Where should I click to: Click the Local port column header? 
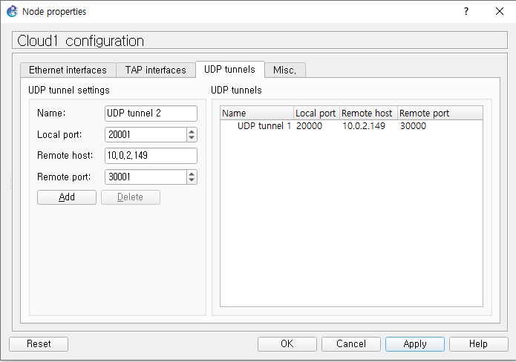click(316, 113)
